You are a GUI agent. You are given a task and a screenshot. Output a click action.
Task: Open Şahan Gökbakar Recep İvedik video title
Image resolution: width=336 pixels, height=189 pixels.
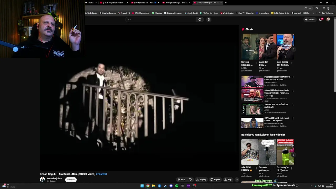click(x=277, y=92)
